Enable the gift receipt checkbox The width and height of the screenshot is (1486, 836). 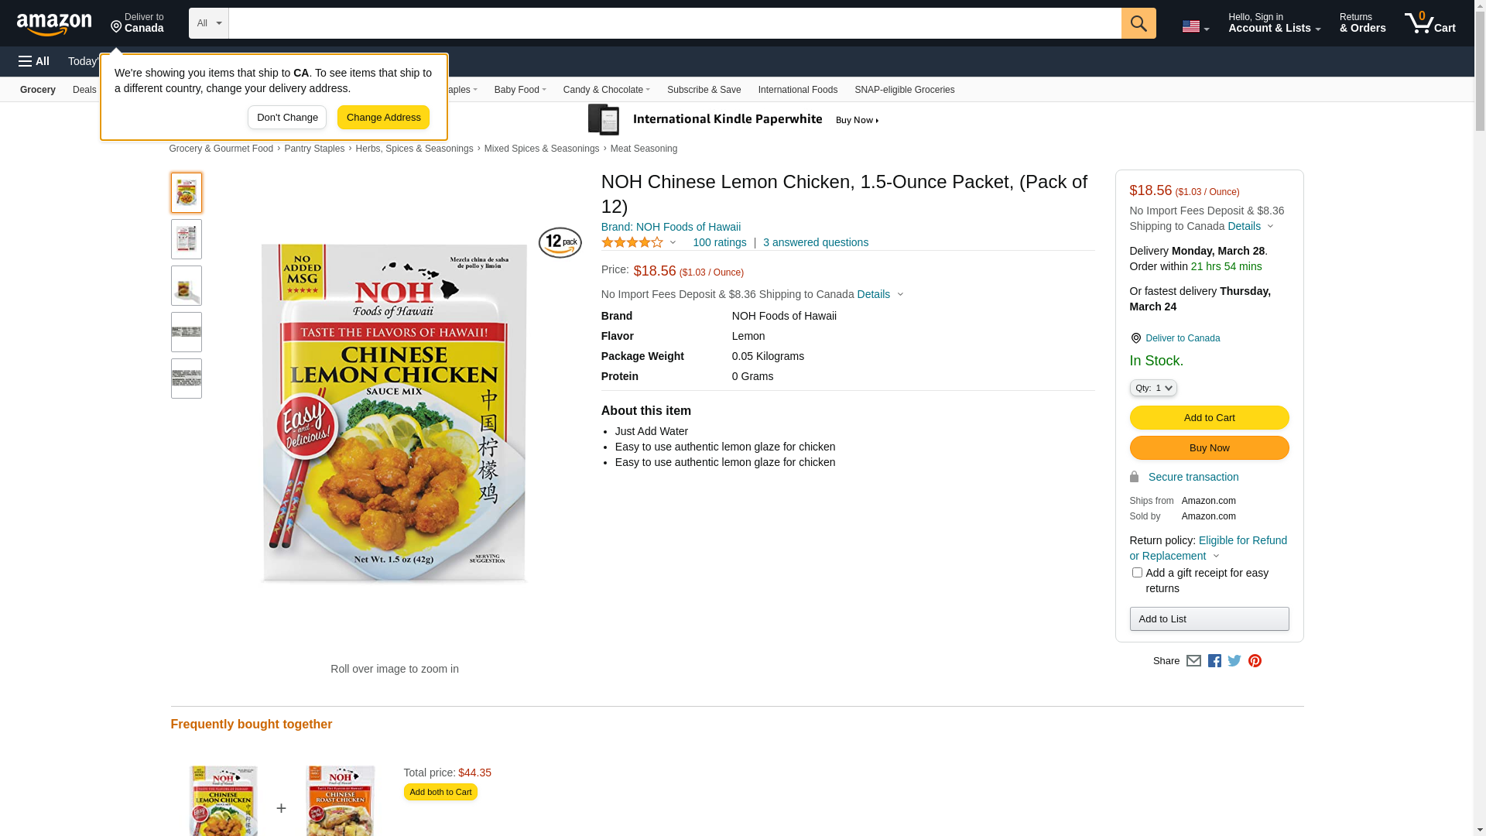click(1137, 573)
